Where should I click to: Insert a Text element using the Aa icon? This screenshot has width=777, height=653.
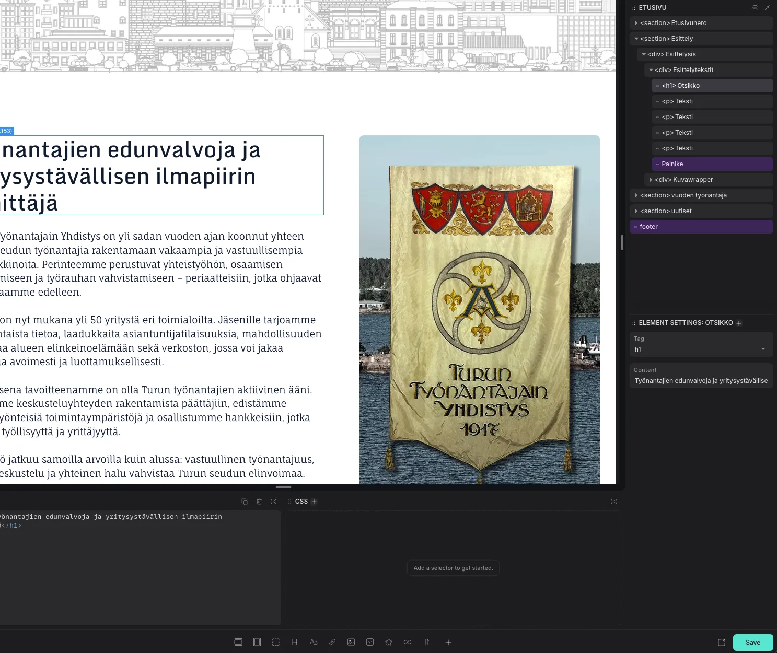pos(314,642)
